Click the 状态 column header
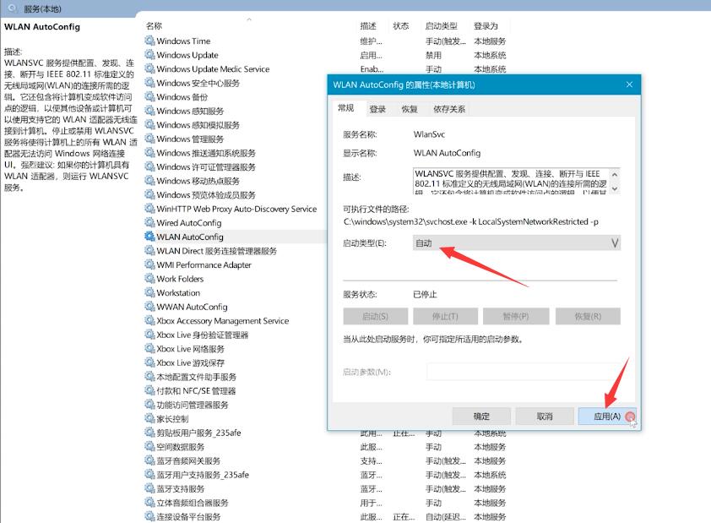The image size is (711, 523). click(x=401, y=26)
